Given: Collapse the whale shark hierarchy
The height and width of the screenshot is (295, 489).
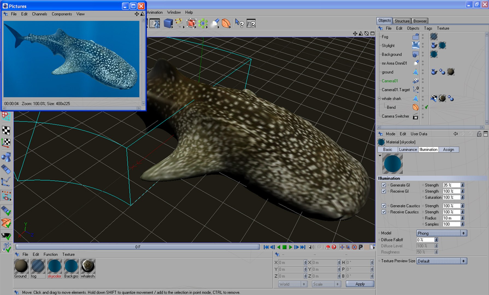Looking at the screenshot, I should point(379,98).
